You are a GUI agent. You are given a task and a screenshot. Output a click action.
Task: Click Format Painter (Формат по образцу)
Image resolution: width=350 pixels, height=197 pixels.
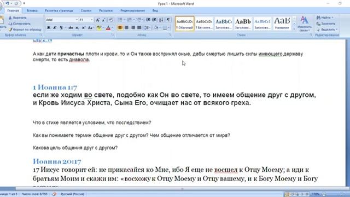tap(25, 29)
